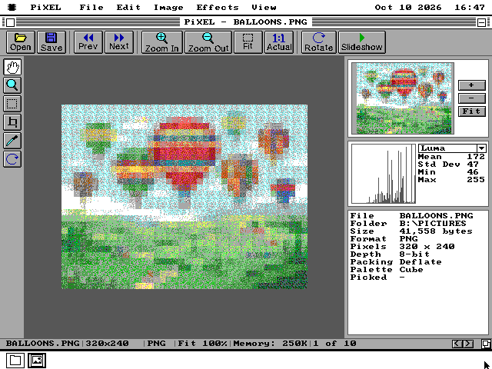
Task: Select the Rotate tool in the left toolbox
Action: [x=12, y=159]
